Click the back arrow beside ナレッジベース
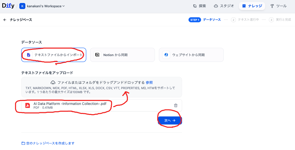 [5, 20]
